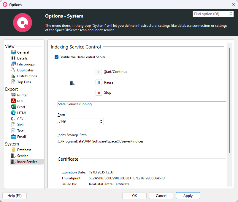Click the PDF Acrobat icon
The image size is (238, 202).
coord(13,101)
